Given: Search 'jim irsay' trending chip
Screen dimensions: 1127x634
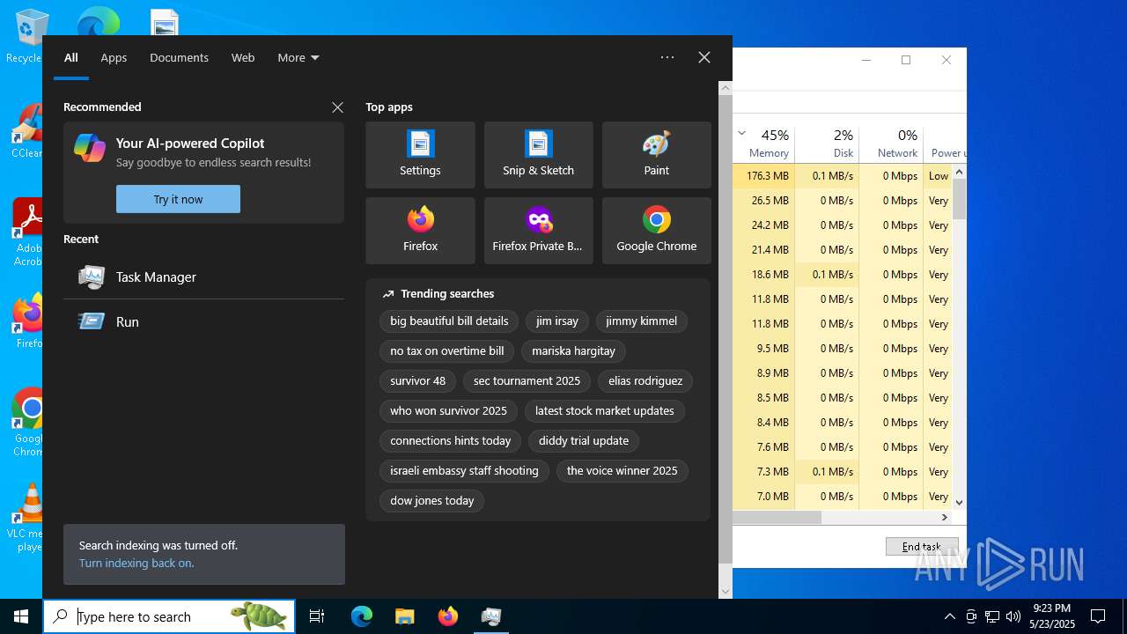Looking at the screenshot, I should [557, 321].
